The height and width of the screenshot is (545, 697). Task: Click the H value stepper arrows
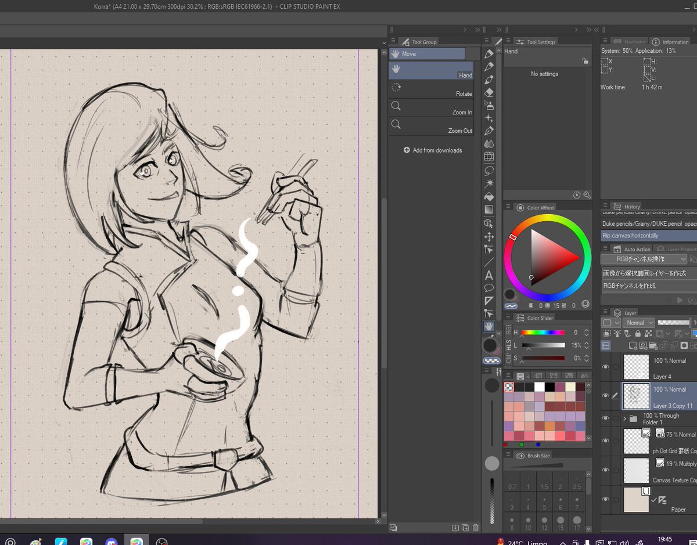pos(586,333)
